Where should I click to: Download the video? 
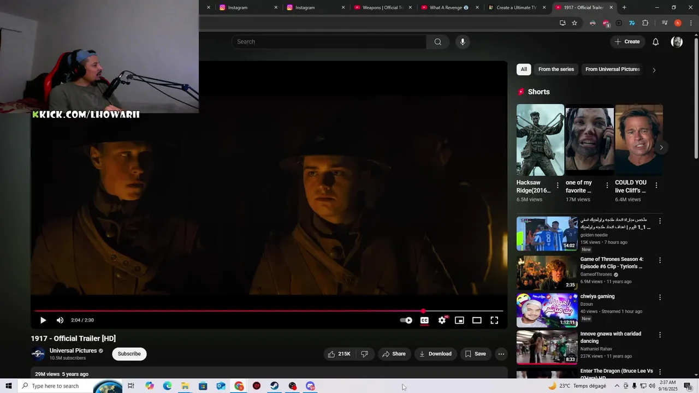pyautogui.click(x=435, y=354)
